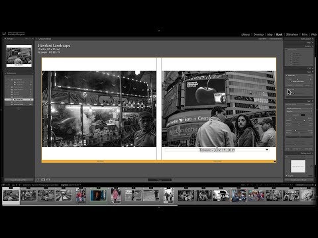Screen dimensions: 318x238
Task: Select the halal food cart photo on left page
Action: (x=99, y=108)
